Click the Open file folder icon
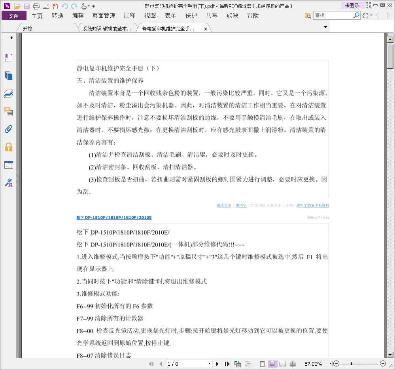Image resolution: width=395 pixels, height=370 pixels. point(17,6)
